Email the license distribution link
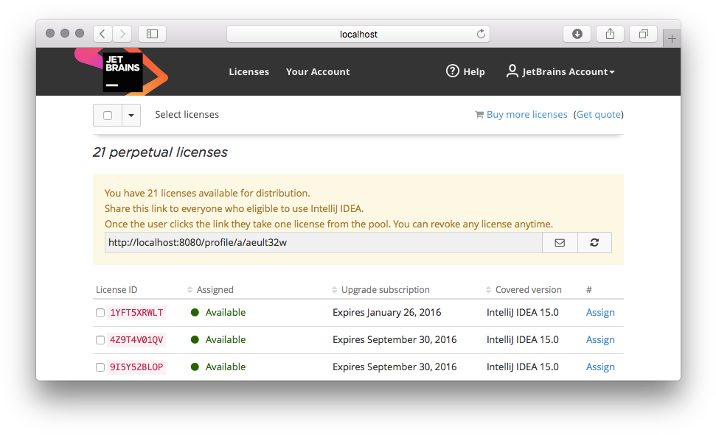The image size is (716, 435). (x=560, y=243)
